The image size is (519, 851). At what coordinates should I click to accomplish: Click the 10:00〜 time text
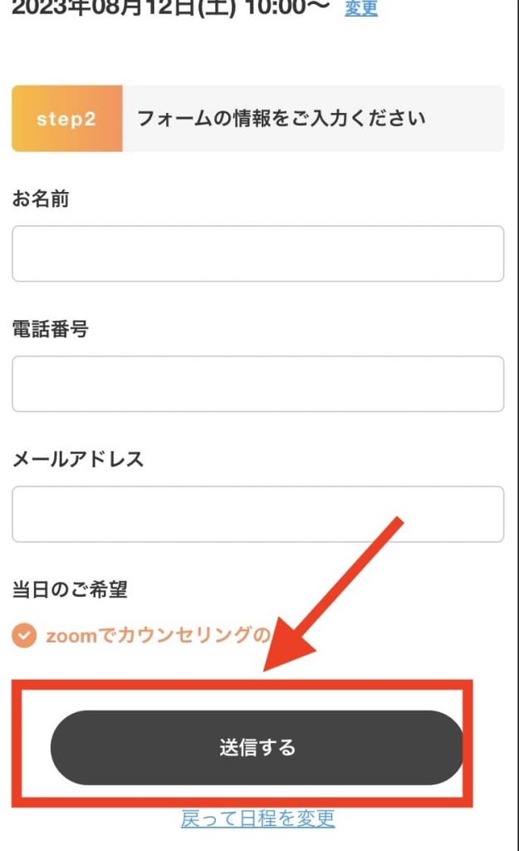pyautogui.click(x=286, y=7)
